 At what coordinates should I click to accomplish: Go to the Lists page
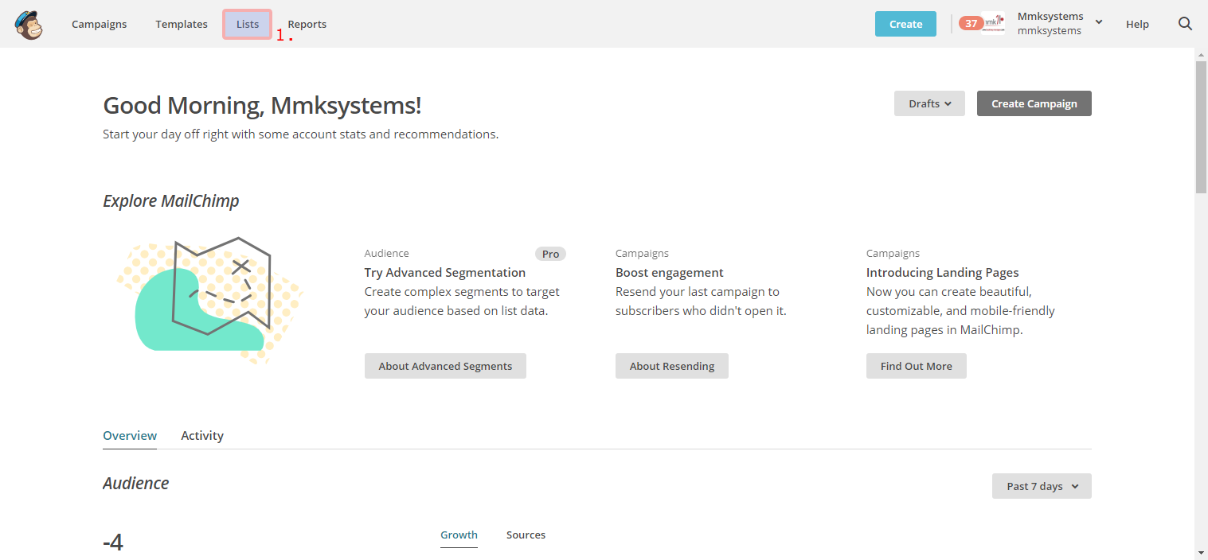248,24
